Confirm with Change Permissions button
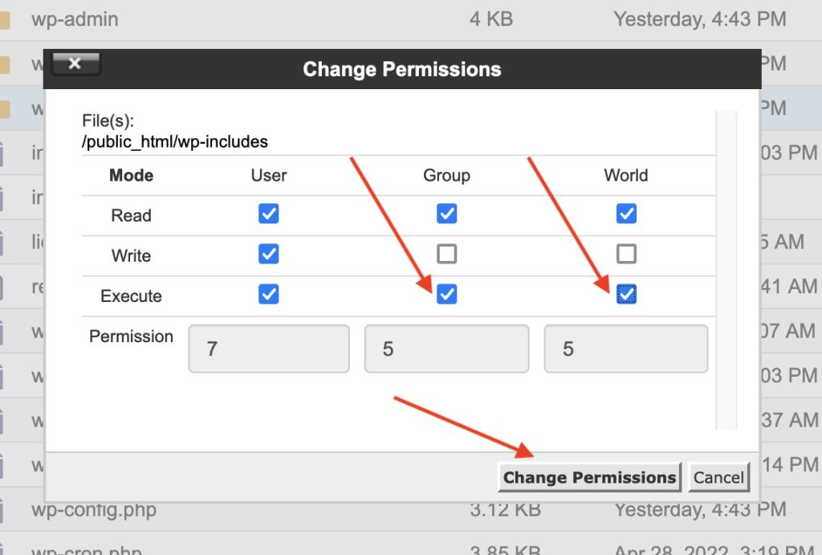Screen dimensions: 822x555 tap(589, 477)
